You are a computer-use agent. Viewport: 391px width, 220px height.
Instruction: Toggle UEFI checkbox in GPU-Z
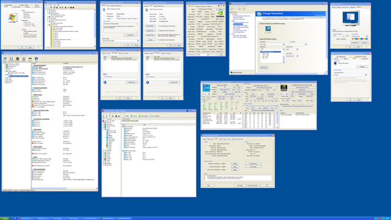click(x=220, y=19)
